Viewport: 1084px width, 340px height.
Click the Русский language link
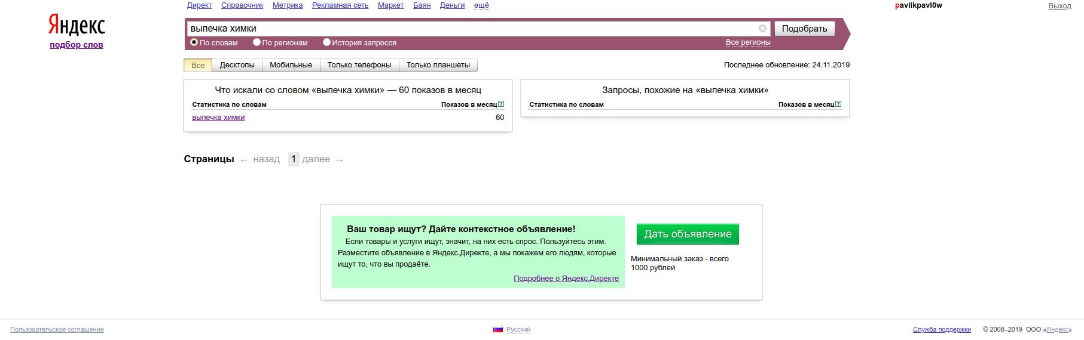pos(518,329)
